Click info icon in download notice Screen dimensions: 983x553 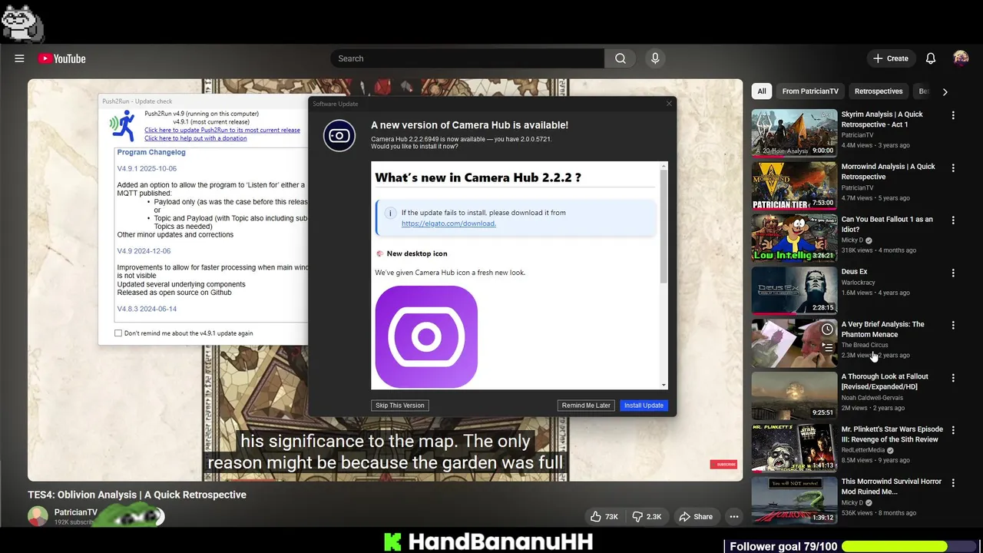click(x=390, y=213)
